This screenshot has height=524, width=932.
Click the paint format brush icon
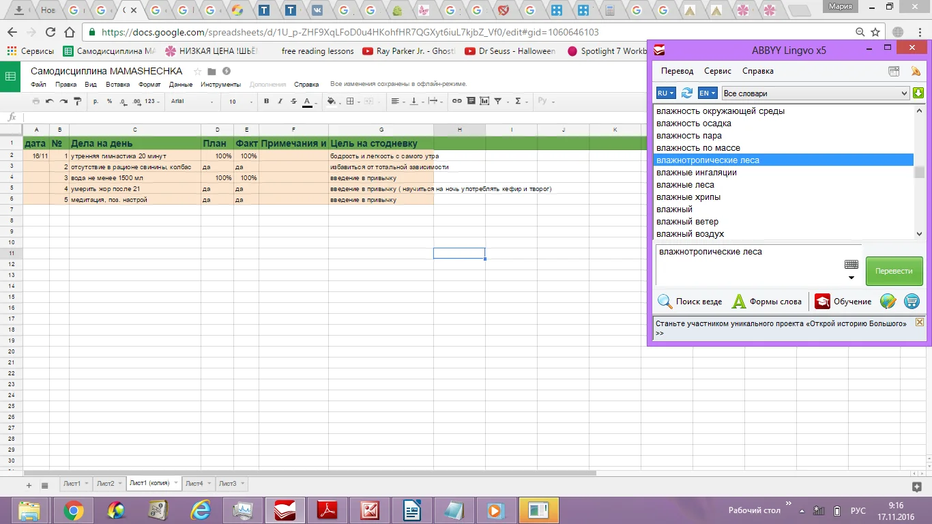click(77, 101)
